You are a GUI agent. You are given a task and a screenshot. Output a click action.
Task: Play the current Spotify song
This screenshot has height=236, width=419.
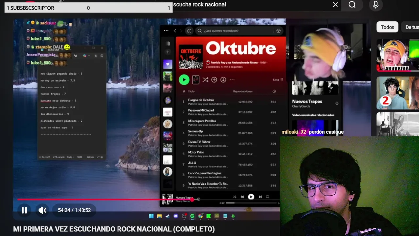pos(251,197)
